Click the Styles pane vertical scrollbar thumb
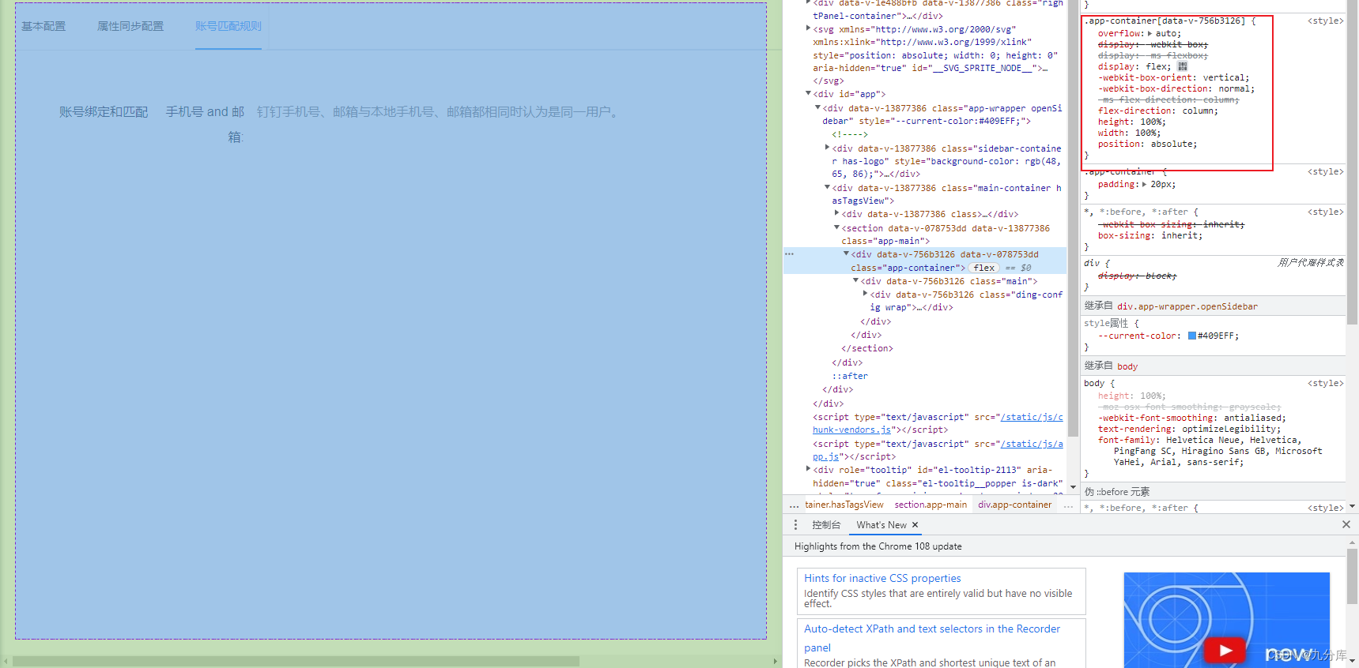The image size is (1359, 668). pos(1352,162)
